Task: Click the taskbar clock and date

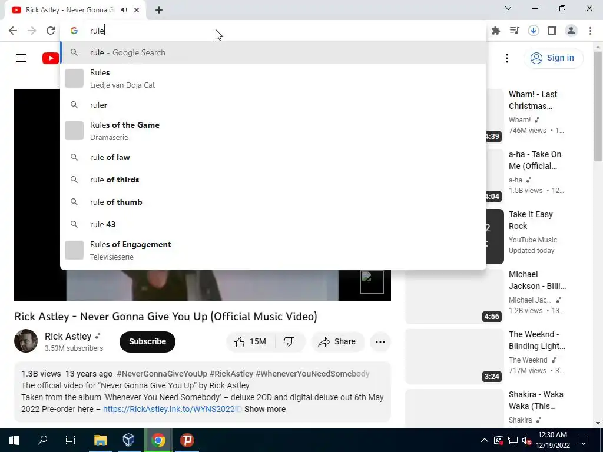Action: pyautogui.click(x=552, y=440)
